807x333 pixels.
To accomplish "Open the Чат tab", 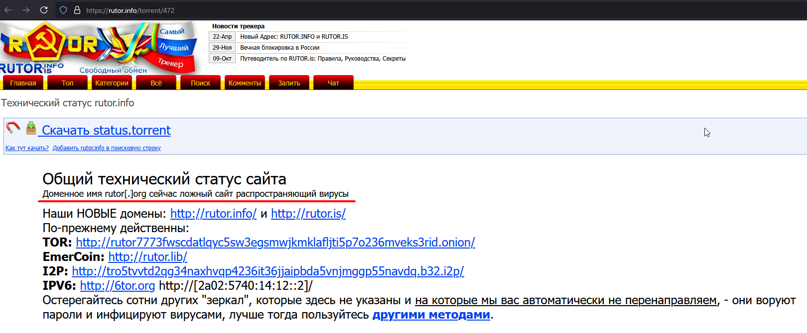I will pos(333,83).
